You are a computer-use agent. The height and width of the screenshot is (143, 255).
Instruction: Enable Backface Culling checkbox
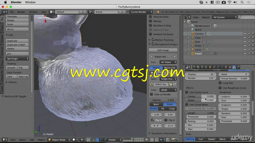150,25
